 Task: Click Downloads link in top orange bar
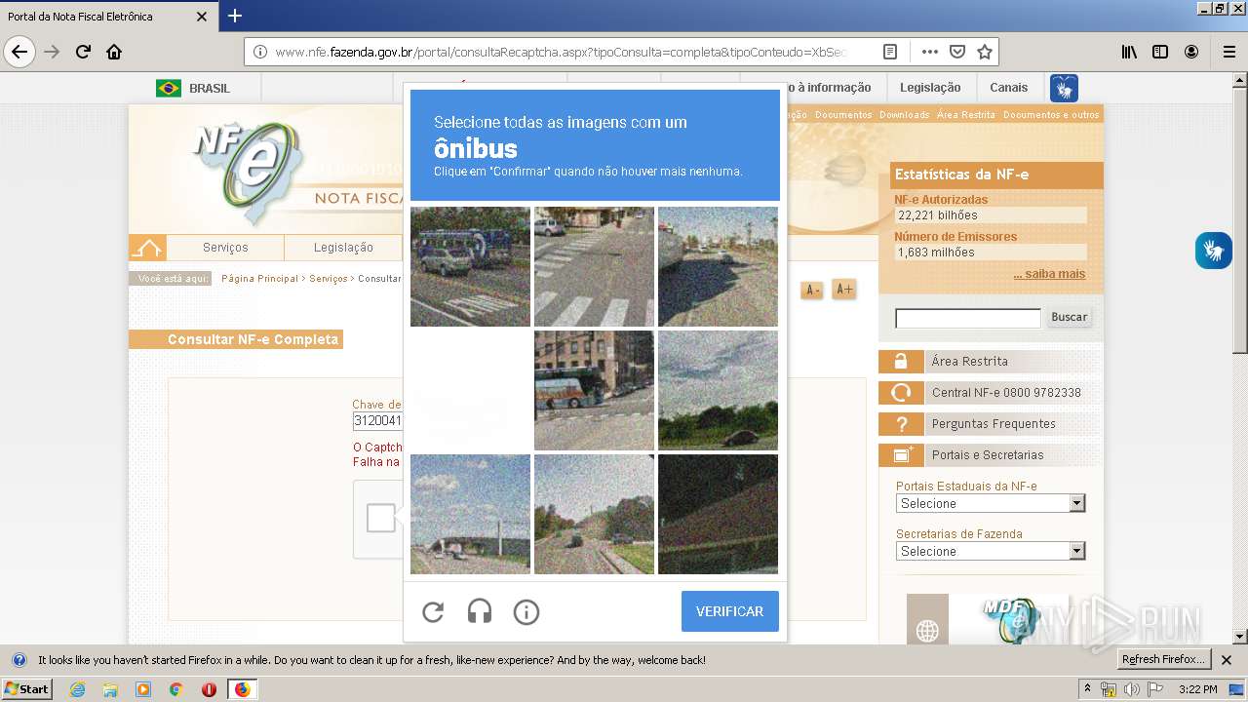(904, 115)
